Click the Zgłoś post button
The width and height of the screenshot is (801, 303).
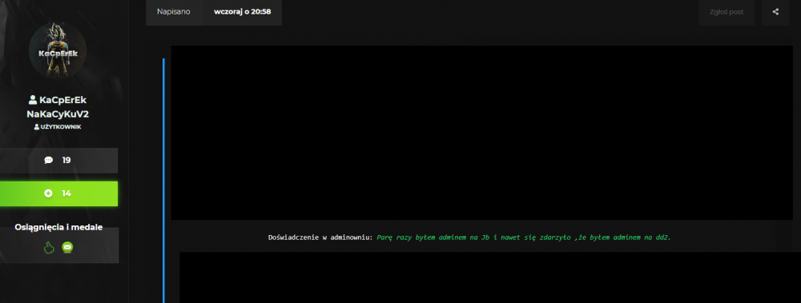tap(727, 12)
